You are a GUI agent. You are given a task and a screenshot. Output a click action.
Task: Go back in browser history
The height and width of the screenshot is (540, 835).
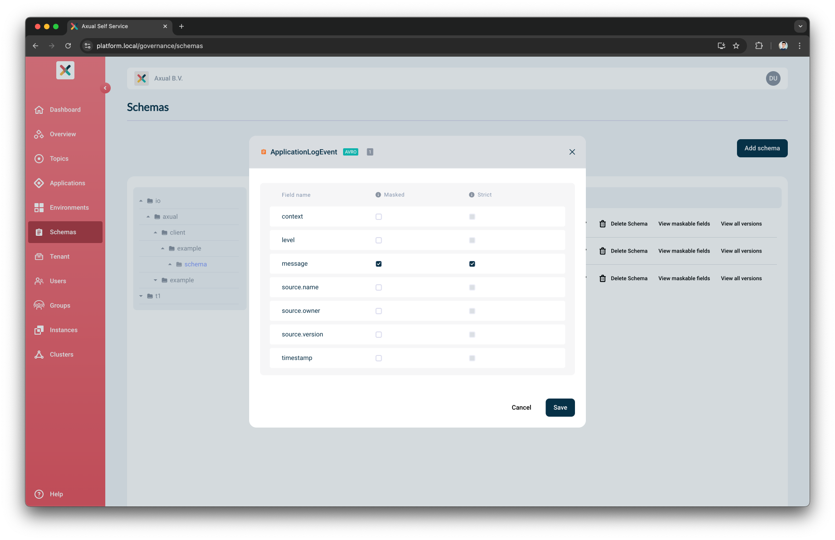pos(35,46)
